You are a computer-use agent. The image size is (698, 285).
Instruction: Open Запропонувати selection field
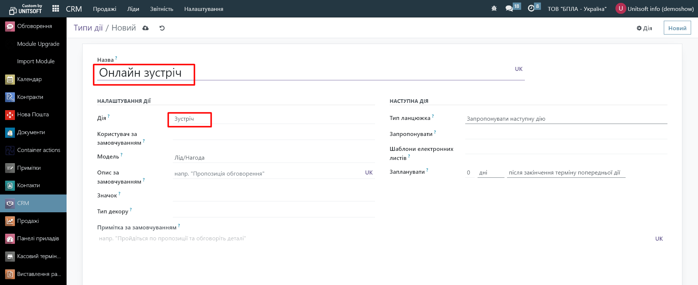(566, 134)
